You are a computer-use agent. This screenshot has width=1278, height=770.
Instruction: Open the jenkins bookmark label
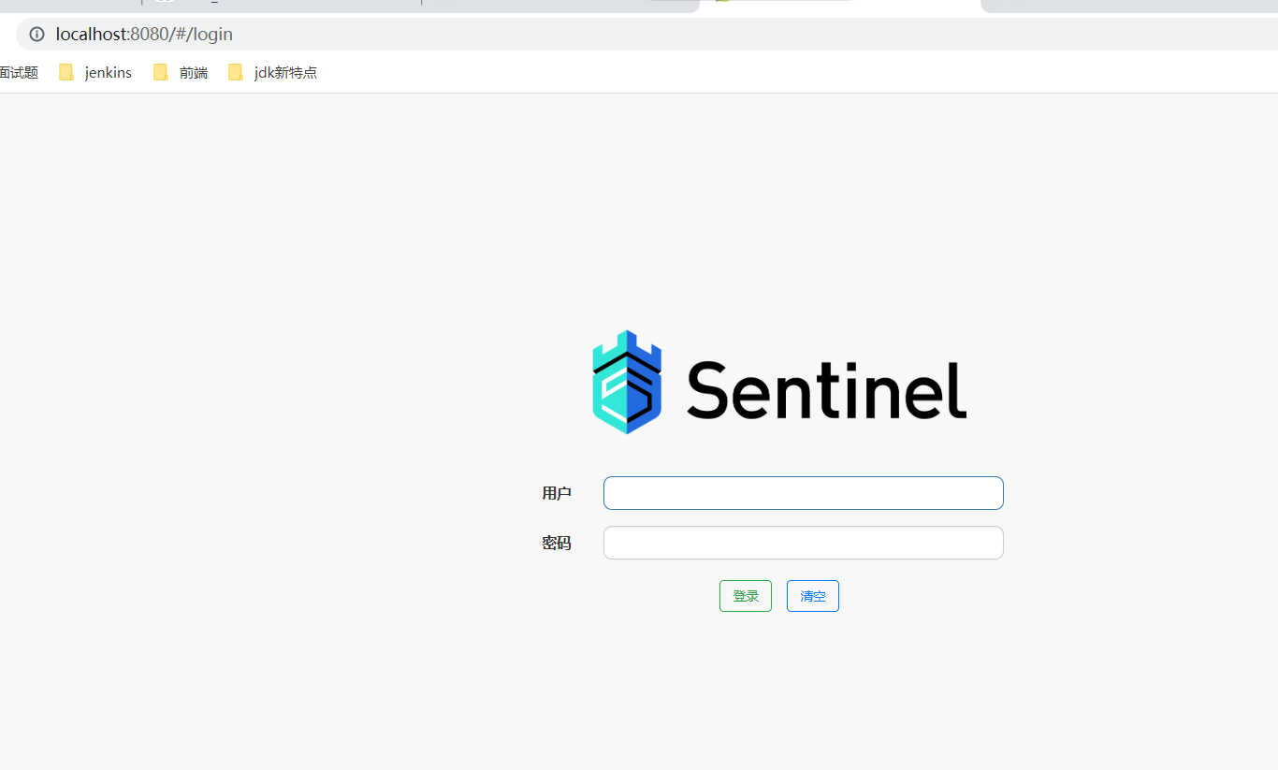[108, 72]
